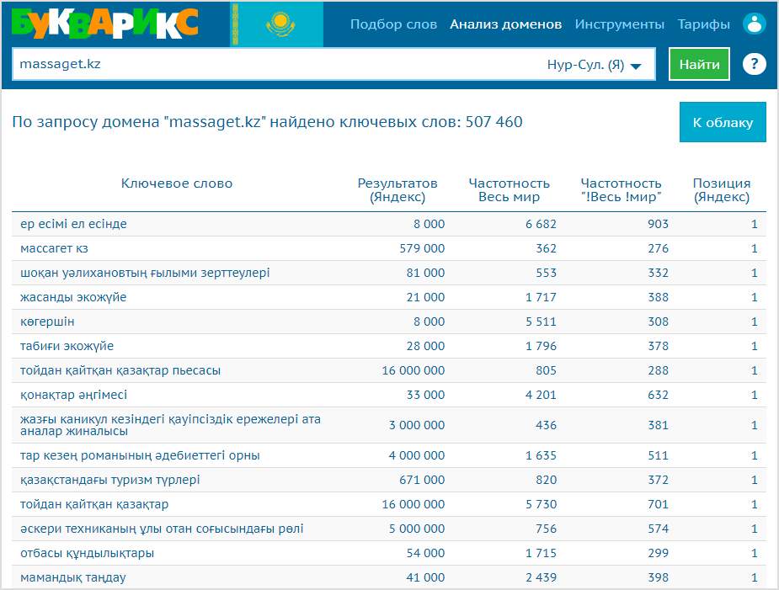779x590 pixels.
Task: Click the massaget.kz domain search field
Action: pyautogui.click(x=278, y=64)
